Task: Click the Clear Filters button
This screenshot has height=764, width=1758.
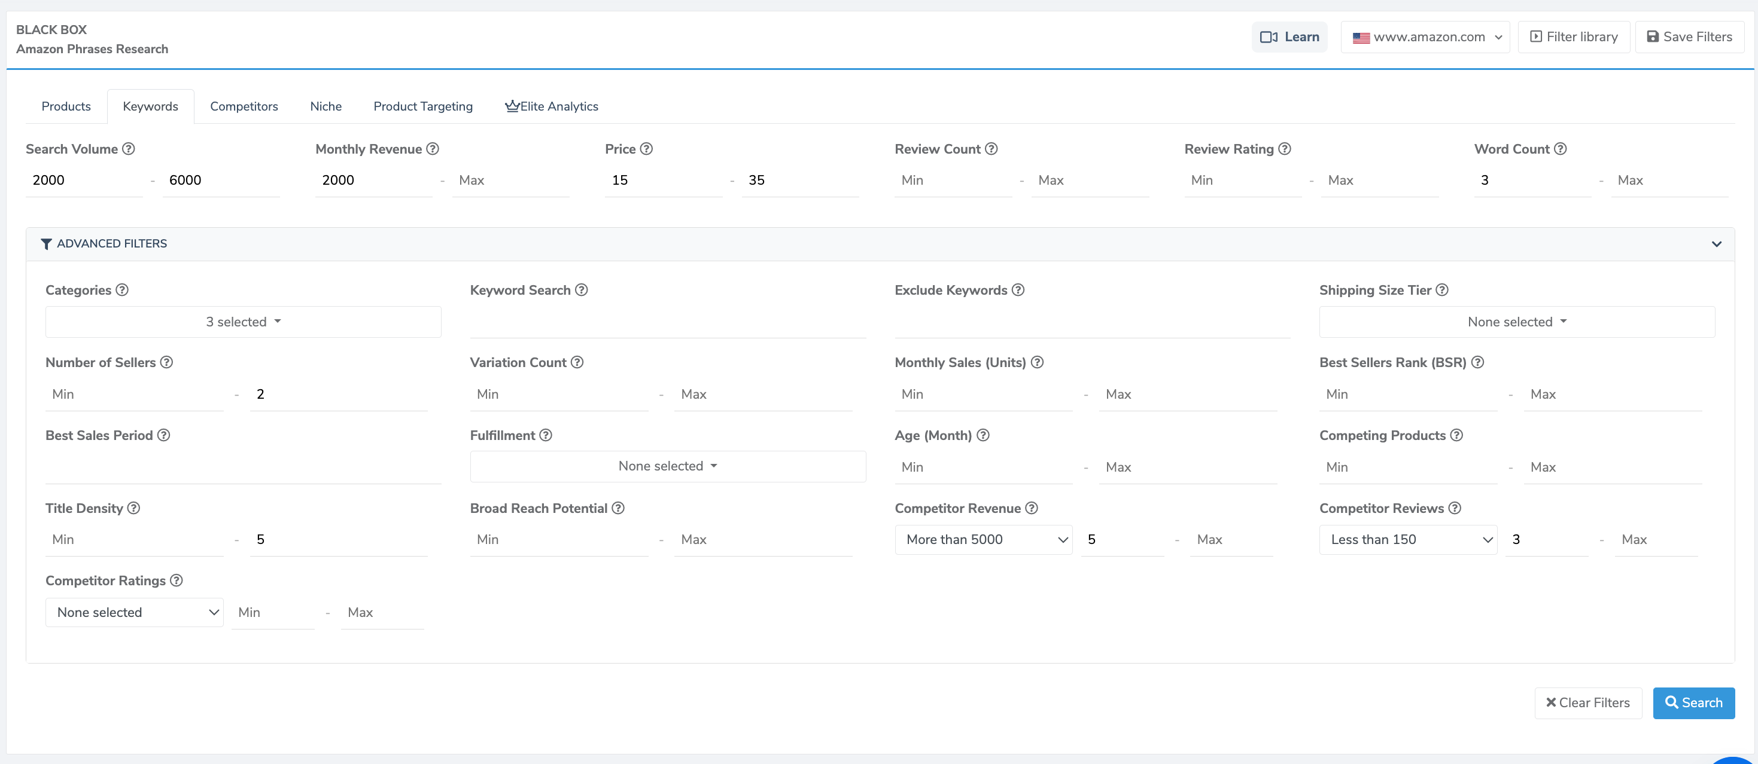Action: pos(1587,702)
